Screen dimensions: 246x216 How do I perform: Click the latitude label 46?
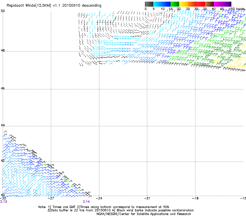pyautogui.click(x=3, y=88)
